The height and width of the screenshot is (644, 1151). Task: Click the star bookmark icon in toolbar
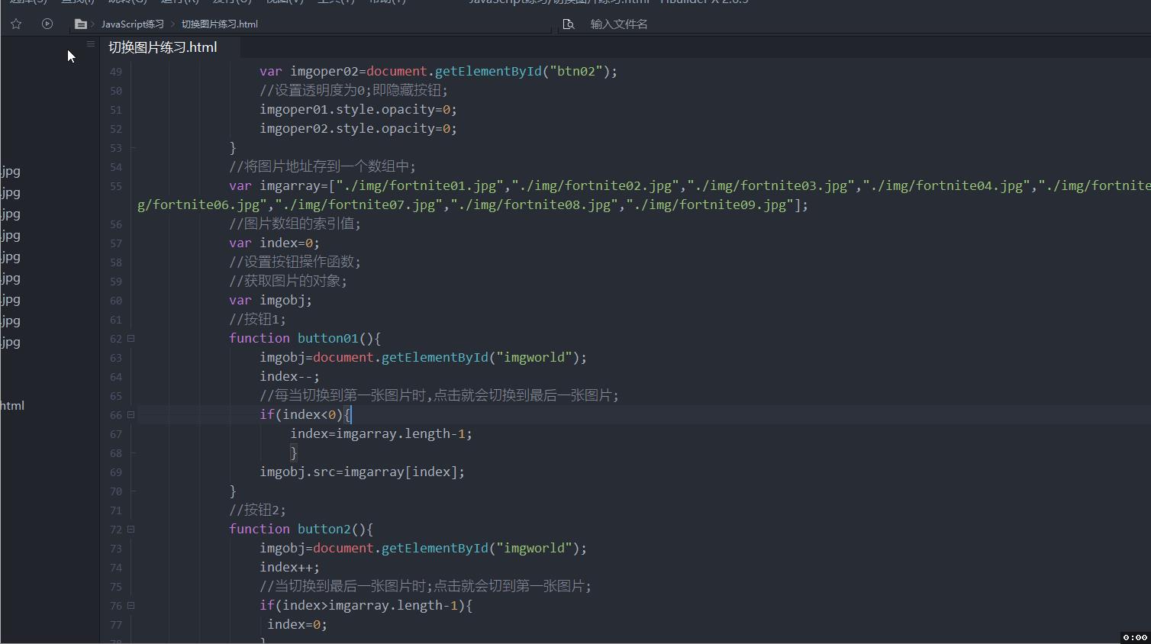coord(16,24)
